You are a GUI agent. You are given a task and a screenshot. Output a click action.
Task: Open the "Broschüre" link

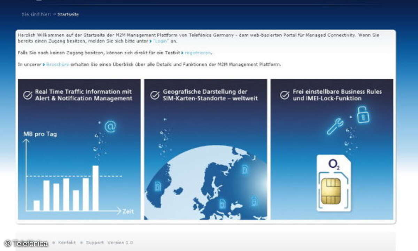(57, 64)
